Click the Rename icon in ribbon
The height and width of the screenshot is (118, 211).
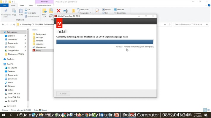[x=65, y=11]
